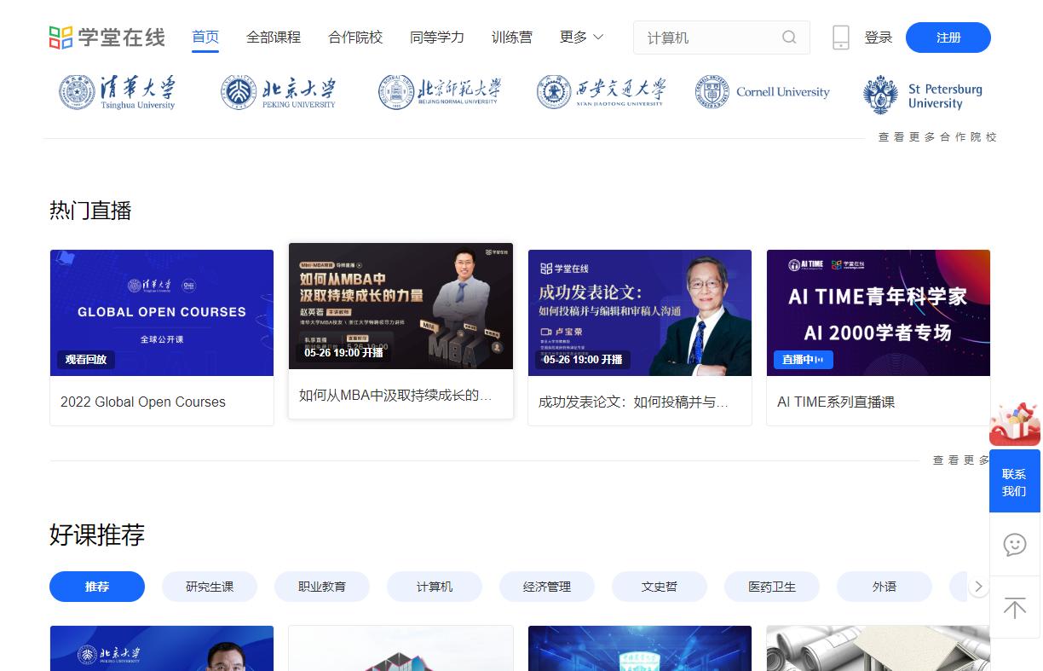Expand more course categories with the right chevron
The height and width of the screenshot is (671, 1043).
point(978,587)
